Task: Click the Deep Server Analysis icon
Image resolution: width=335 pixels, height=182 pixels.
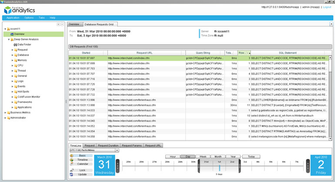Action: coord(12,40)
